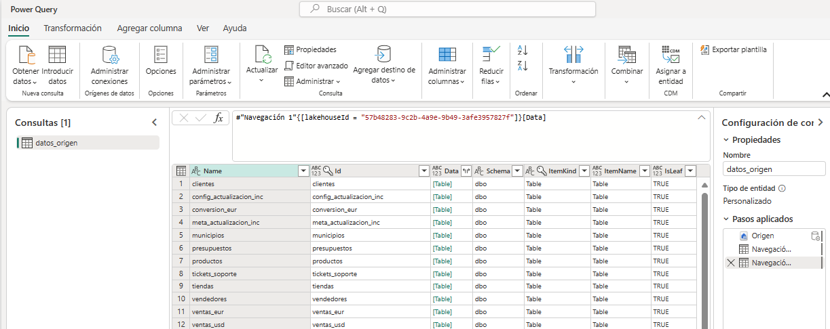
Task: Click Agregar destino de datos
Action: pos(384,66)
